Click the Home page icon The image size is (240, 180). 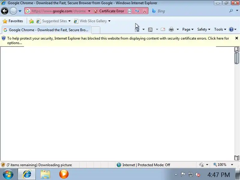[x=137, y=29]
